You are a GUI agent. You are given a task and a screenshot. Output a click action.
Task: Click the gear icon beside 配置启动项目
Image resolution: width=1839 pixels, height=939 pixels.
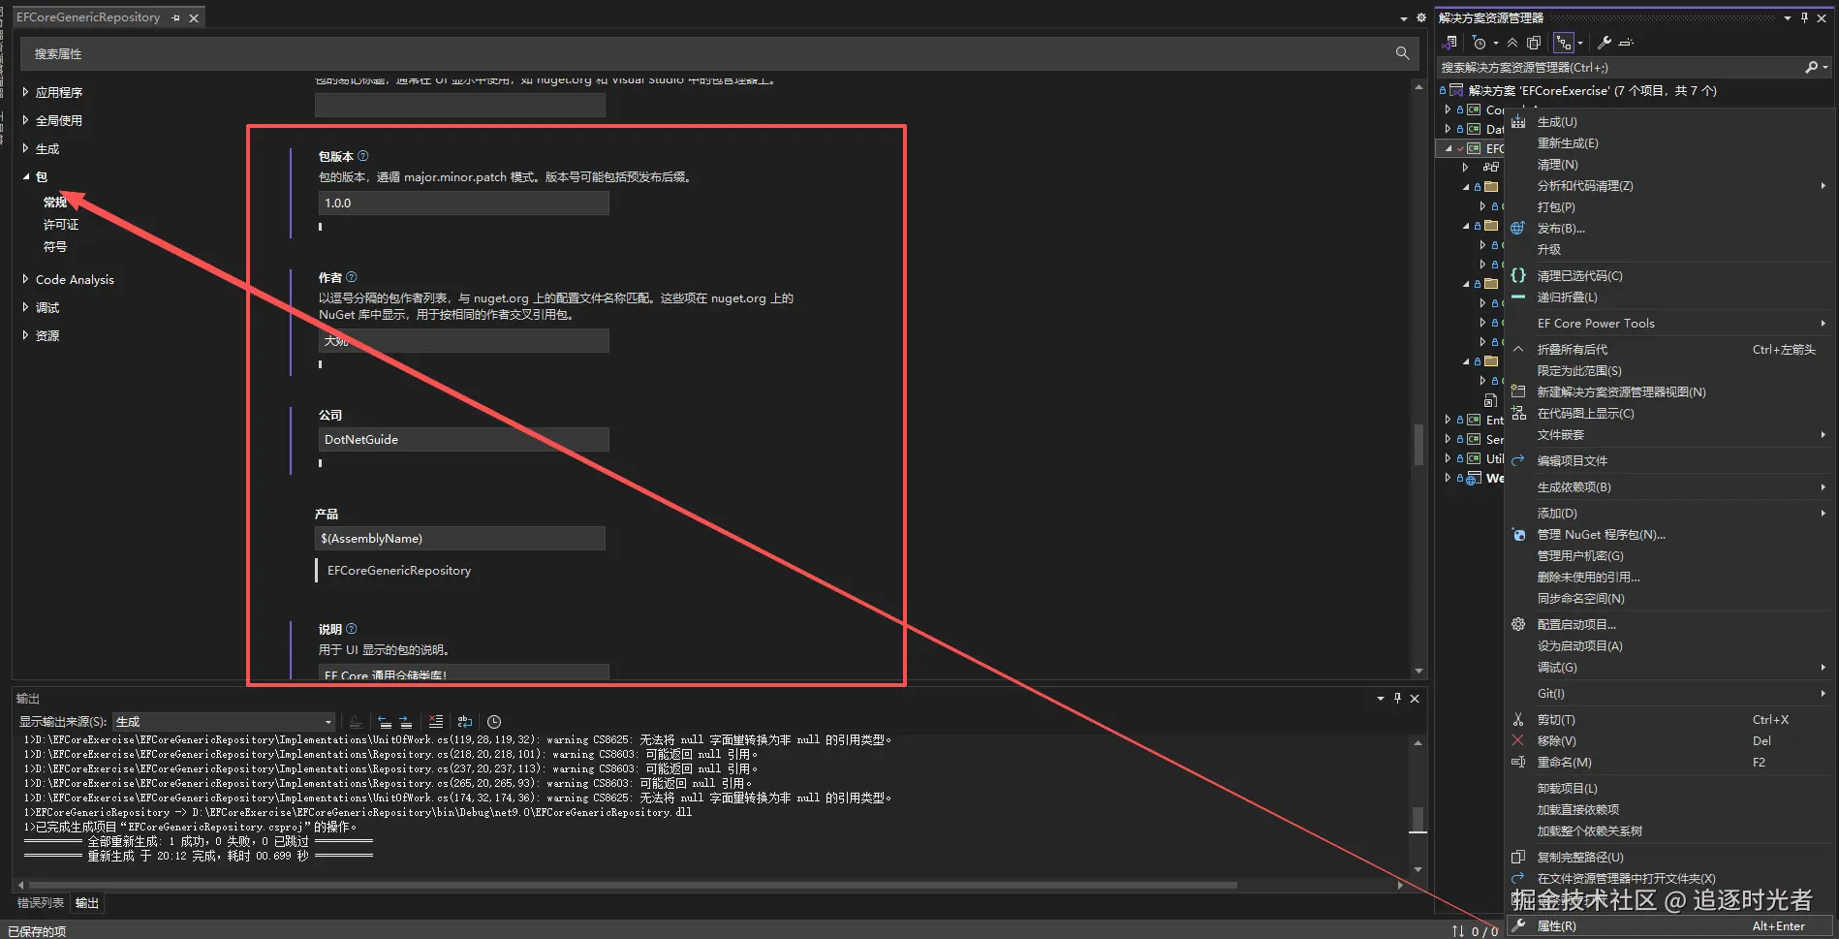[1518, 625]
